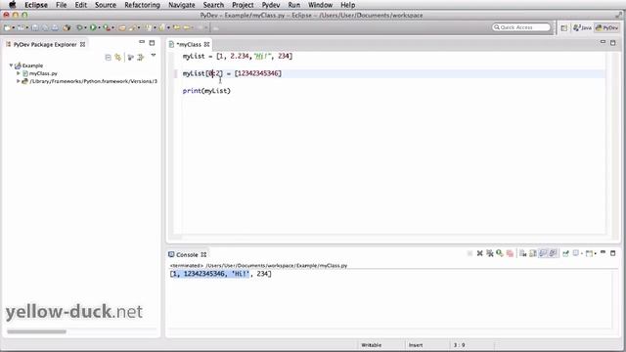Open the File menu

coord(61,5)
